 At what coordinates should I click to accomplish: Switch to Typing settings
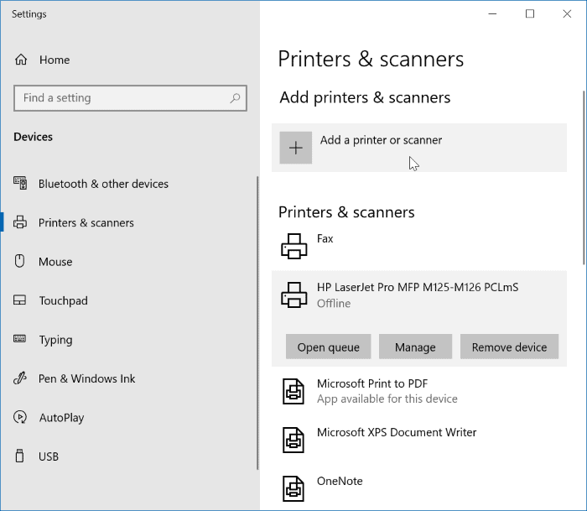pyautogui.click(x=55, y=340)
